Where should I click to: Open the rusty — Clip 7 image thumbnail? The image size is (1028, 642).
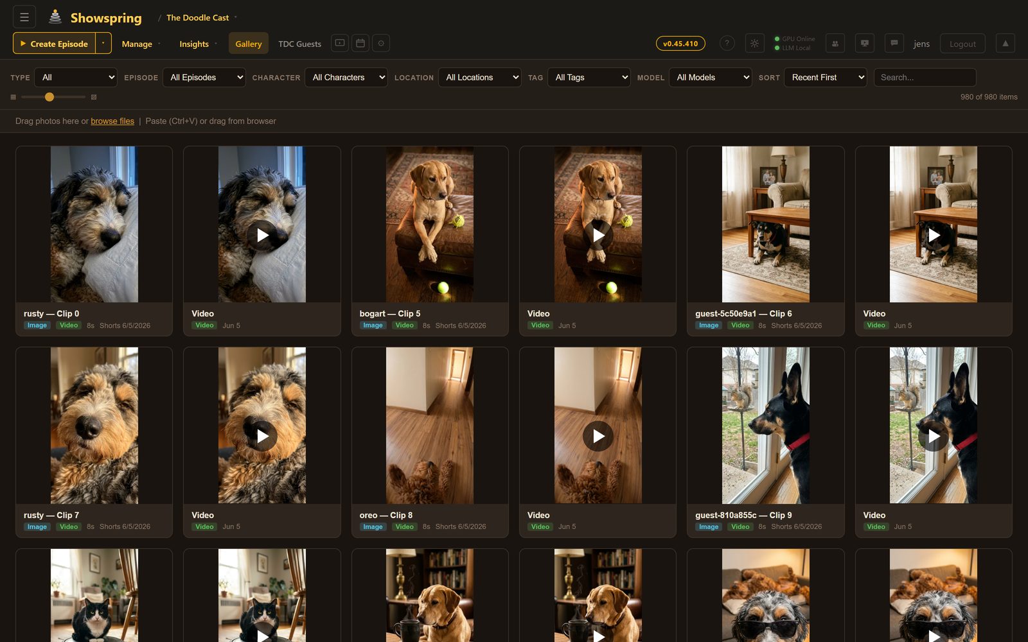[94, 426]
